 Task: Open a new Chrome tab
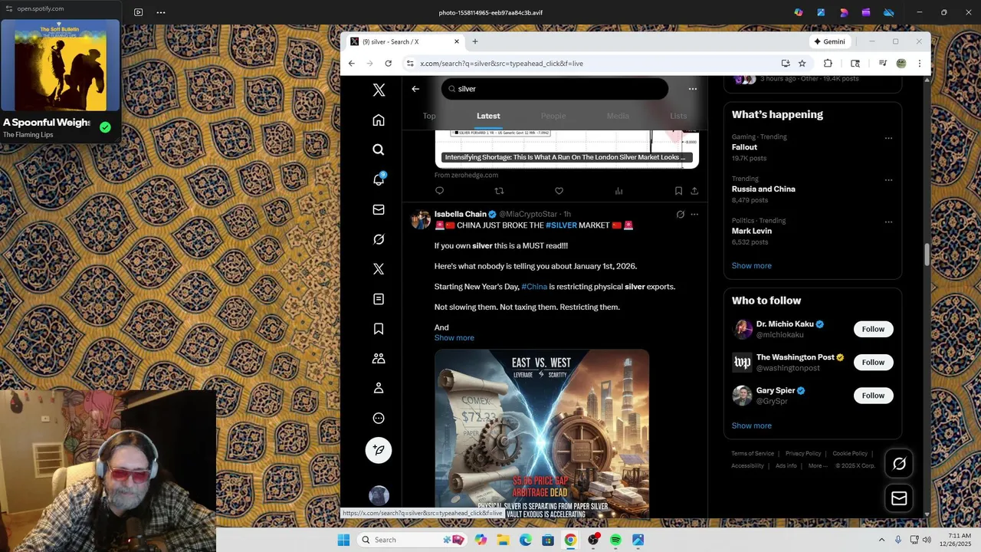click(x=475, y=41)
